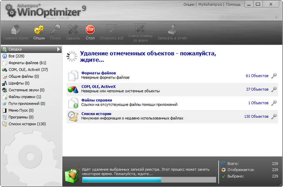Image resolution: width=283 pixels, height=187 pixels.
Task: Click the 'Удаление отмеченных объектов' heading
Action: pos(148,56)
